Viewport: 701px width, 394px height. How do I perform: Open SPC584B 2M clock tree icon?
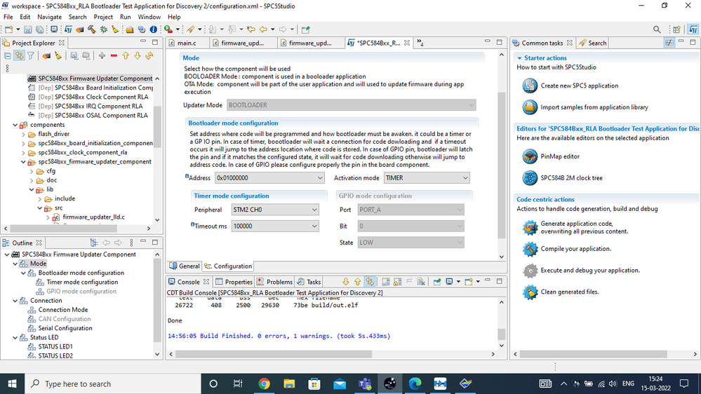[x=530, y=178]
